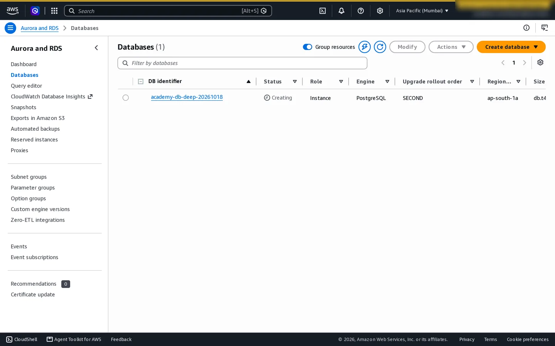This screenshot has width=555, height=346.
Task: Open Parameter groups in sidebar
Action: [33, 188]
